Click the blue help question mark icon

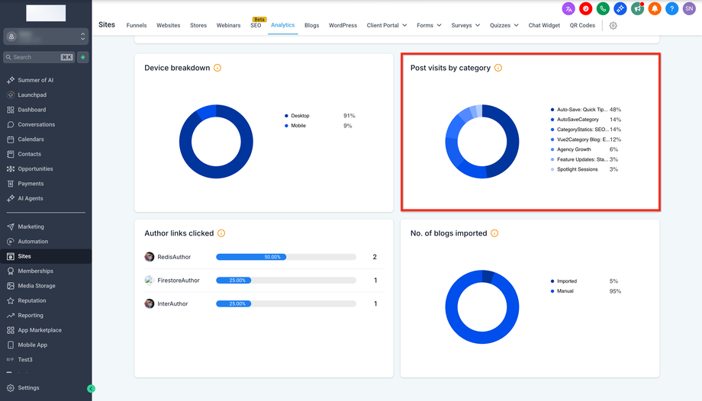click(671, 8)
